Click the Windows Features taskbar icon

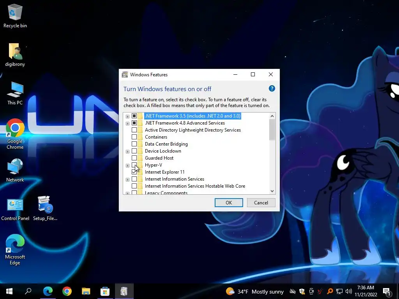click(x=124, y=291)
